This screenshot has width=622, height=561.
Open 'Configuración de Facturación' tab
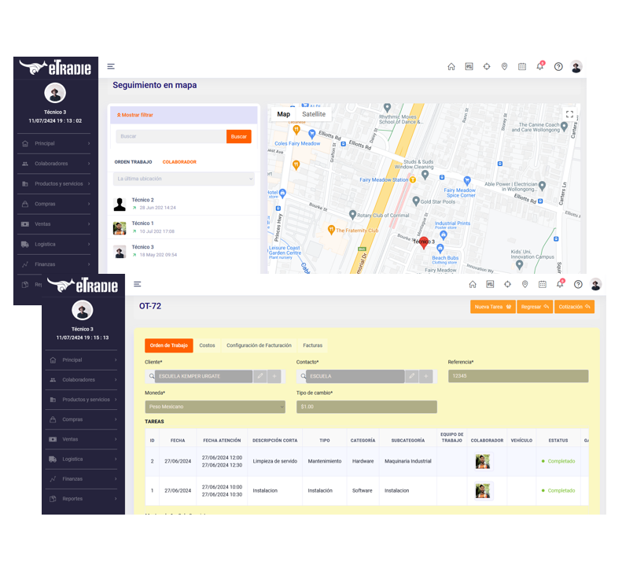pyautogui.click(x=259, y=345)
